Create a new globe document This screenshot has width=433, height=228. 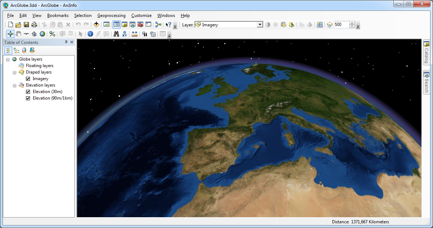[x=10, y=25]
